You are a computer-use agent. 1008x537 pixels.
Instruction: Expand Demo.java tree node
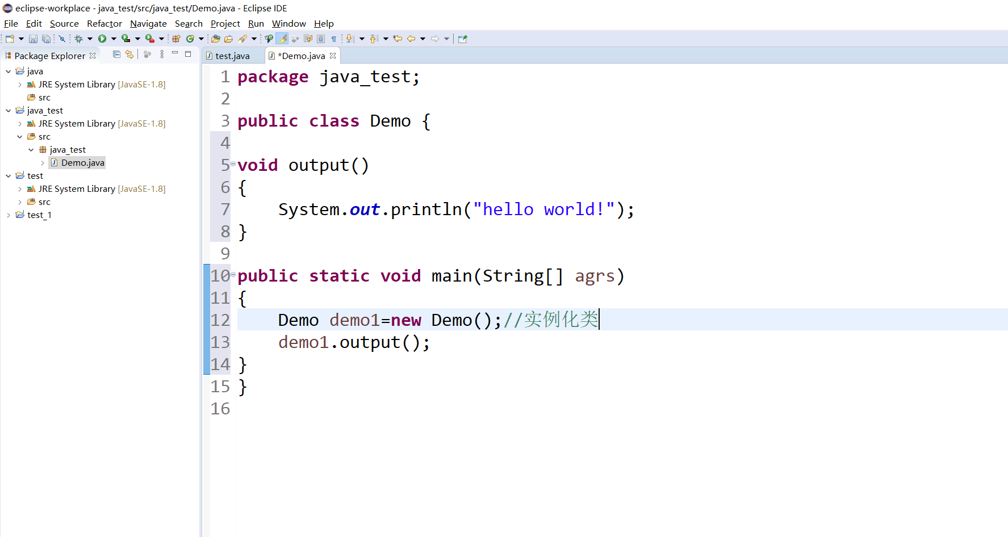(43, 163)
